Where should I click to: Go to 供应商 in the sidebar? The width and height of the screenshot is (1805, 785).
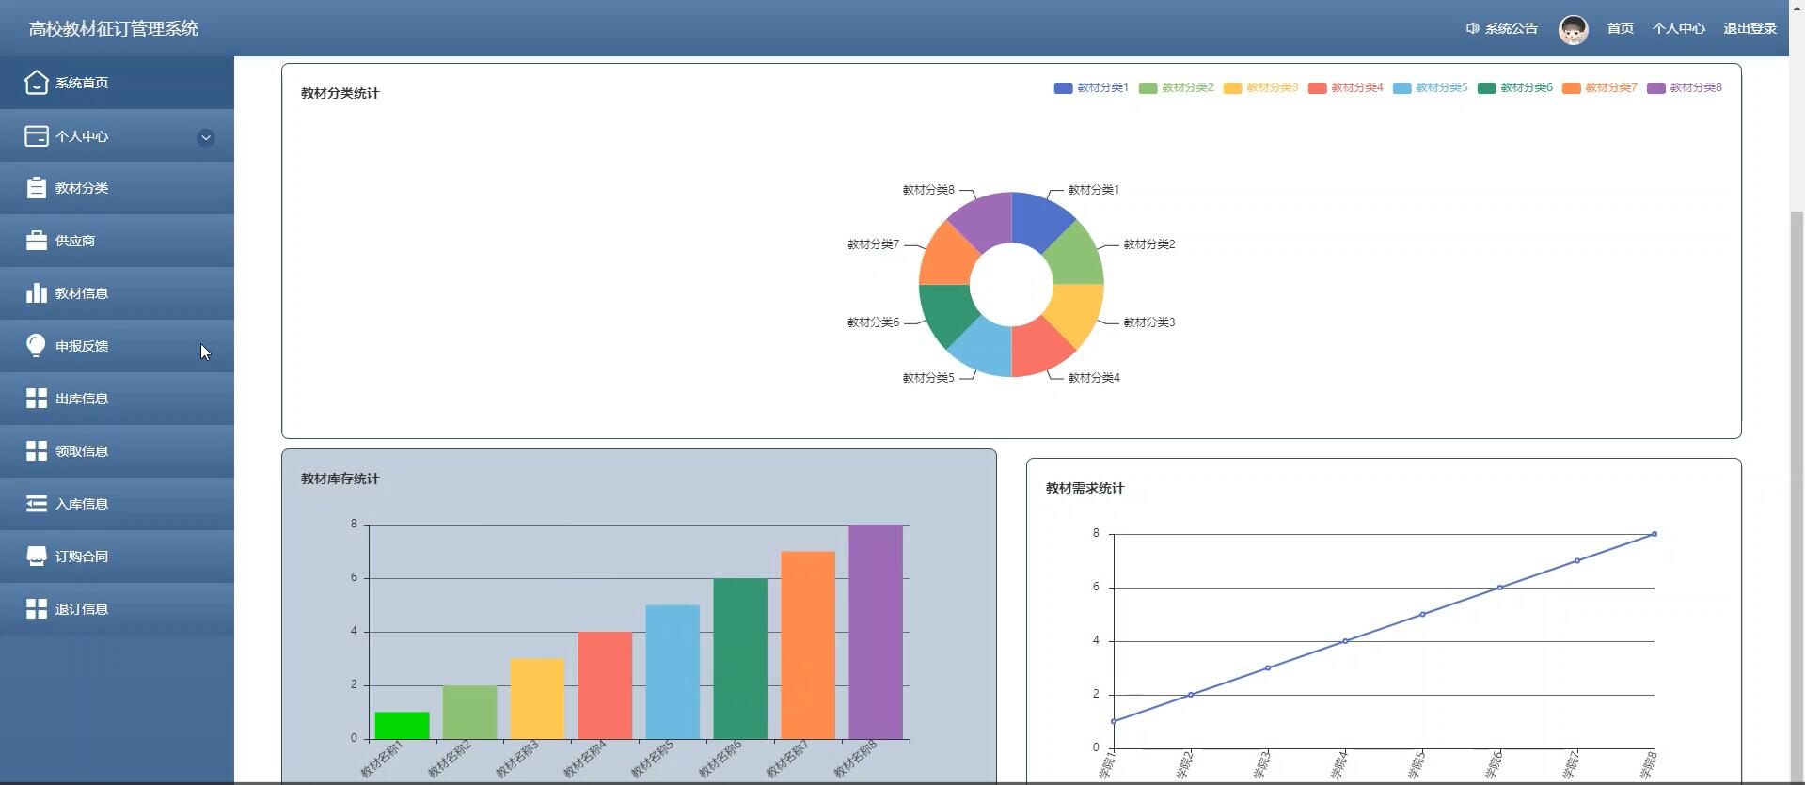[x=117, y=241]
